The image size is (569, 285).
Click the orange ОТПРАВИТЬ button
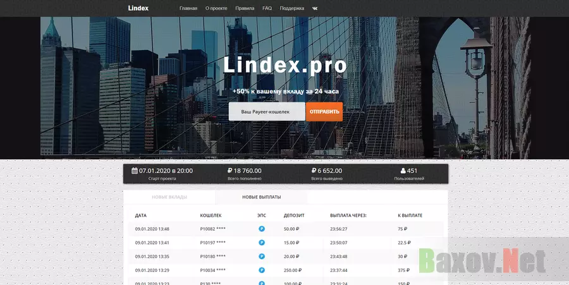[x=324, y=111]
